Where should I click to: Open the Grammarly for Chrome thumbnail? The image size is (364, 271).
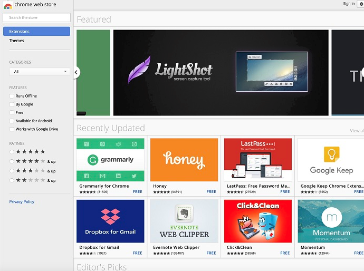click(110, 160)
